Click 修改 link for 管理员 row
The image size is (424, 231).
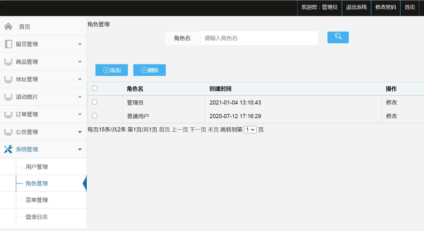[x=392, y=102]
